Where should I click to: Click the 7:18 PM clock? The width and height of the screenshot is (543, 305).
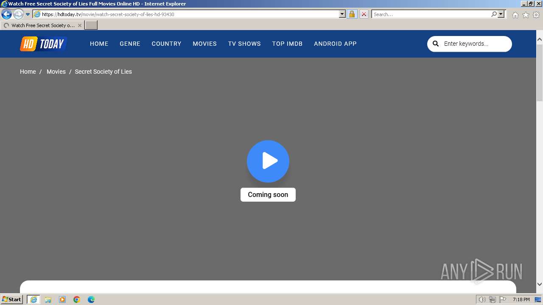pos(521,299)
